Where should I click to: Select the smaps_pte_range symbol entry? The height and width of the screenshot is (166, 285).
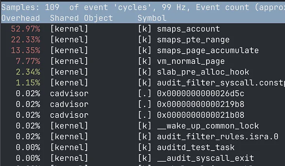pos(193,40)
